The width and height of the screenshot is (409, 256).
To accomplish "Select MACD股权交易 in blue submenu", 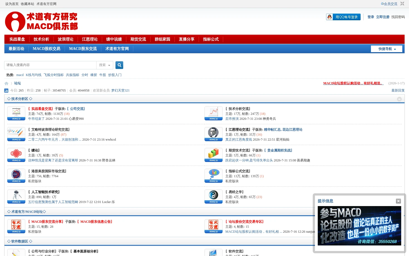I will (46, 49).
